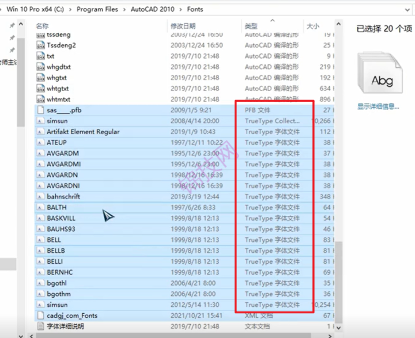
Task: Select the file name 'whgdtxt'
Action: point(59,67)
